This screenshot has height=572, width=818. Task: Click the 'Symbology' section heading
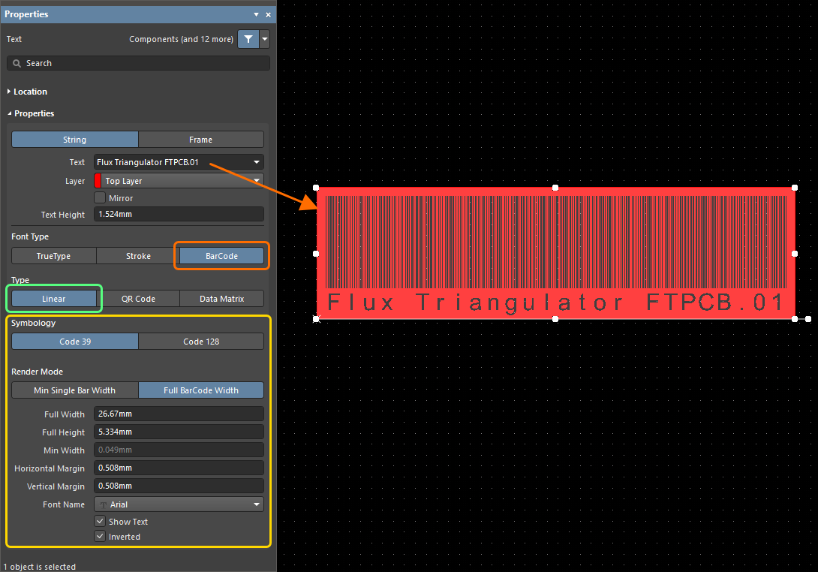pos(33,323)
